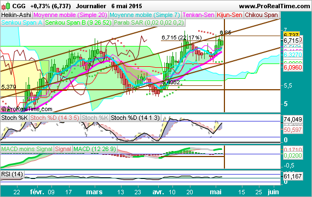The image size is (312, 197).
Task: Open the Chikou Span indicator label
Action: [261, 15]
